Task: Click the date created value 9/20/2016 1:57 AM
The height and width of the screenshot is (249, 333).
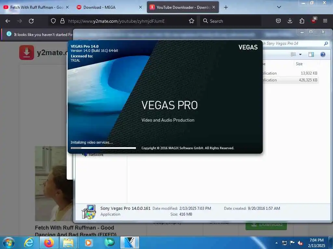Action: coord(264,208)
